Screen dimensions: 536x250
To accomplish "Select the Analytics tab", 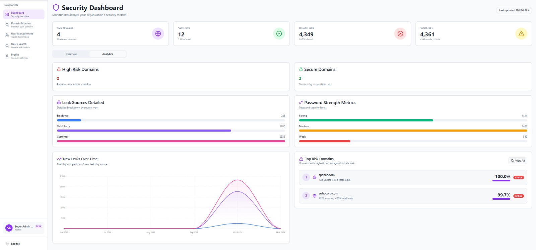I will tap(108, 54).
